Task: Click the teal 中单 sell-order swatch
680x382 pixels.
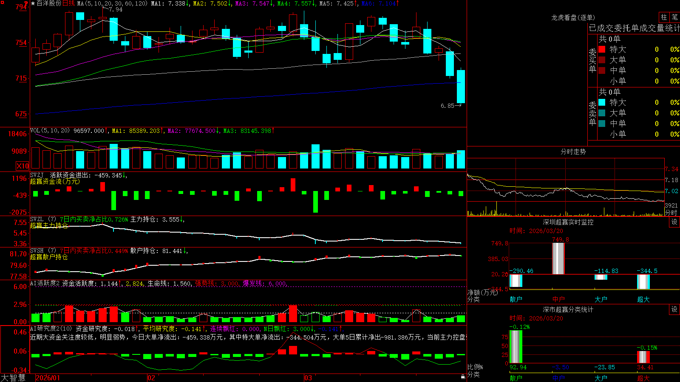Action: [x=602, y=124]
